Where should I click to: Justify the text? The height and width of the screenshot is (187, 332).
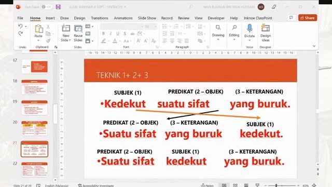point(187,41)
